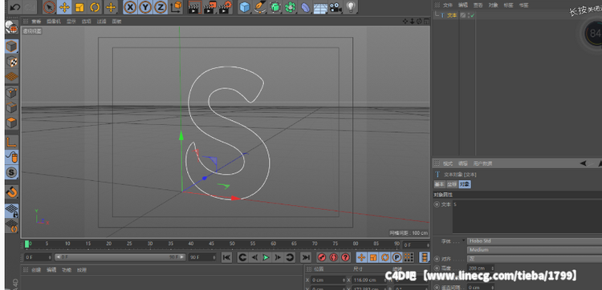The image size is (602, 290).
Task: Toggle the green check enable mark on 文本 object
Action: 472,15
